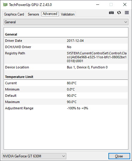Viewport: 132px width, 161px height.
Task: Open the Sensors tab
Action: point(33,14)
